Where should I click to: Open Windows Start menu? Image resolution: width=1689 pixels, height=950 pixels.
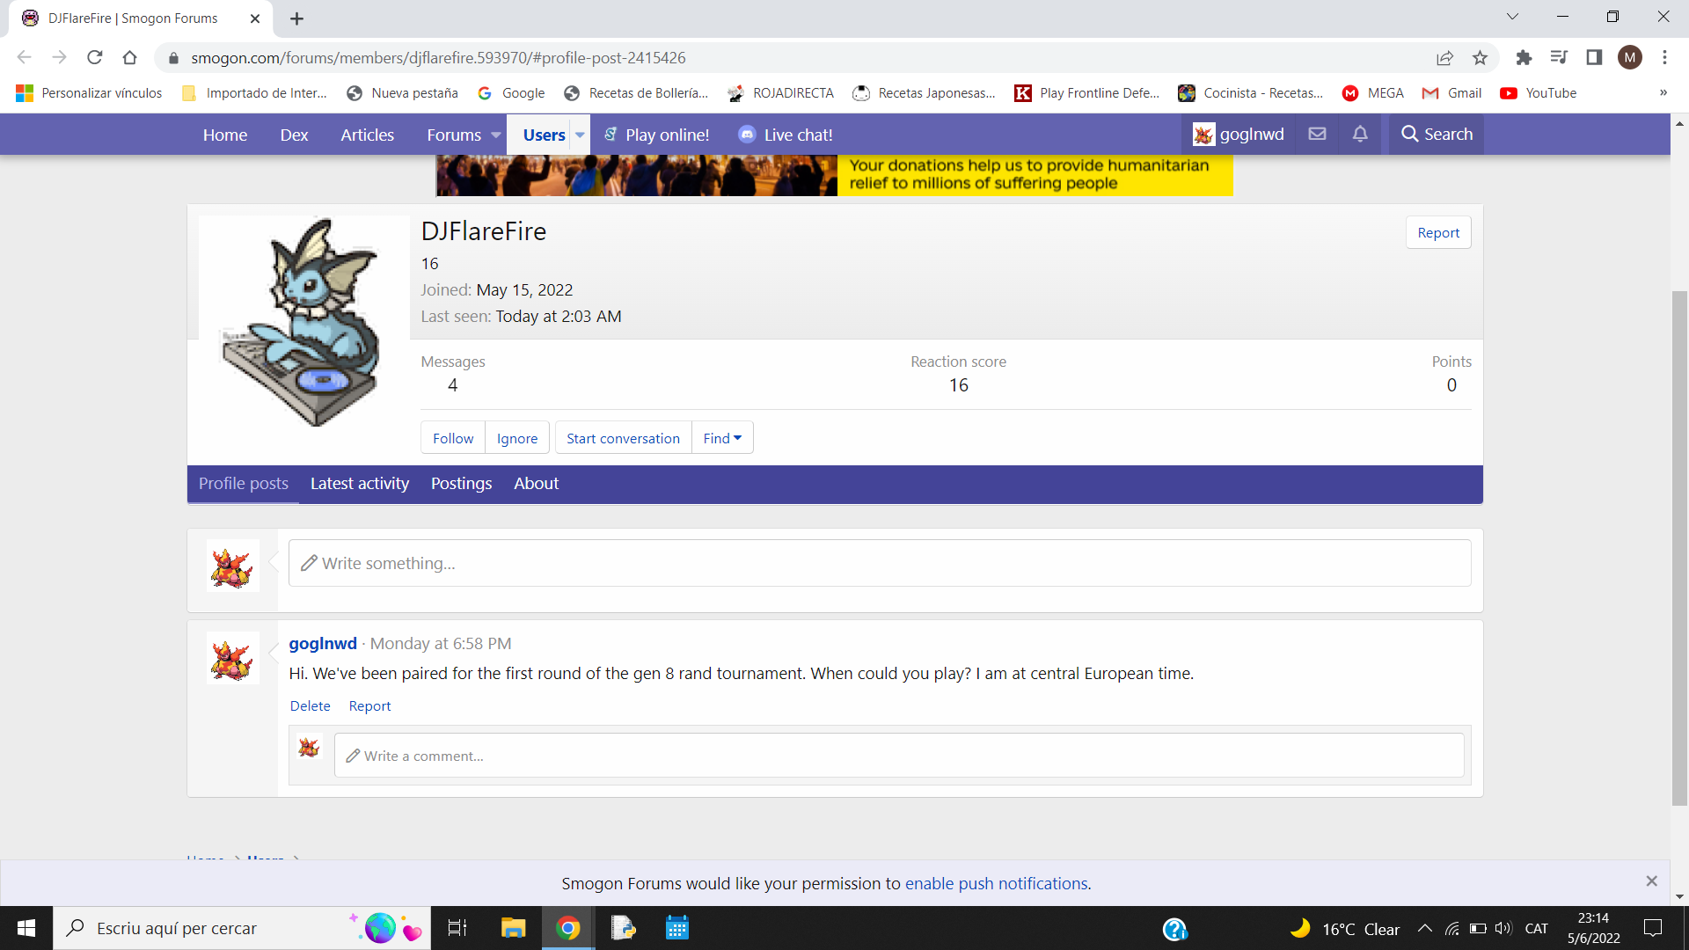click(26, 928)
